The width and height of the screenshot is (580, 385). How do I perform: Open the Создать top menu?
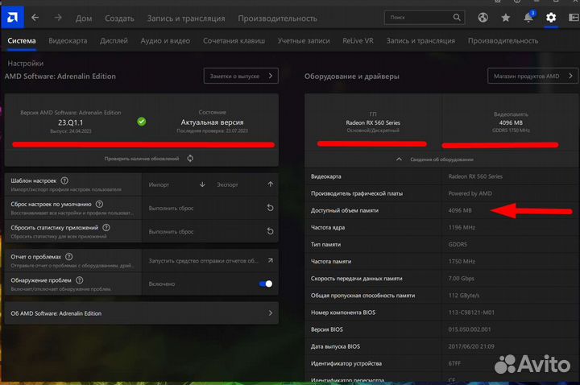pos(119,18)
